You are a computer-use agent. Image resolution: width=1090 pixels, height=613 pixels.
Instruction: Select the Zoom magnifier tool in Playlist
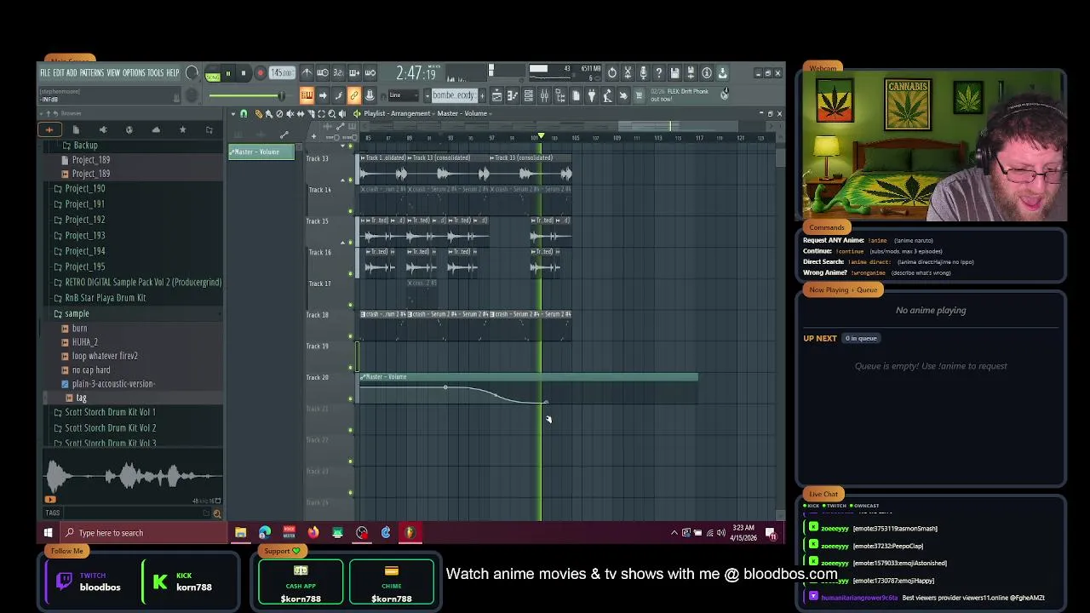(x=332, y=114)
